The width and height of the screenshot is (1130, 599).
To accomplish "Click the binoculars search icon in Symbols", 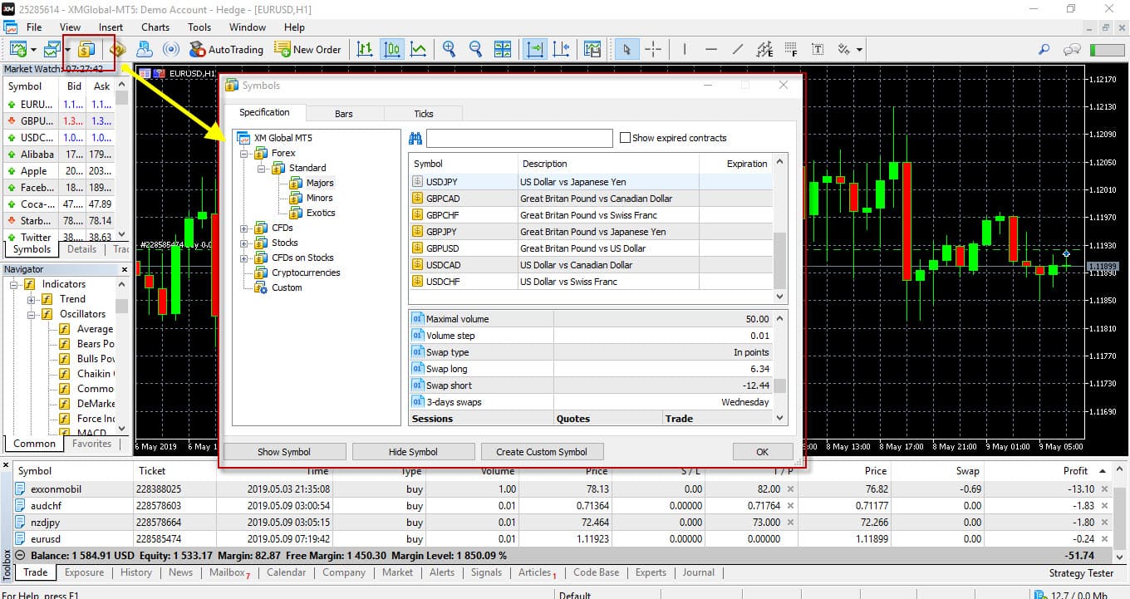I will [416, 138].
